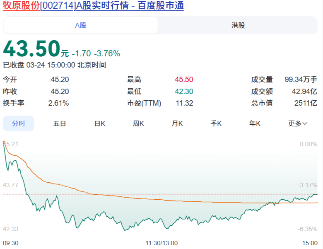Switch chart to 周K view
Screen dimensions: 323x249
[x=138, y=123]
